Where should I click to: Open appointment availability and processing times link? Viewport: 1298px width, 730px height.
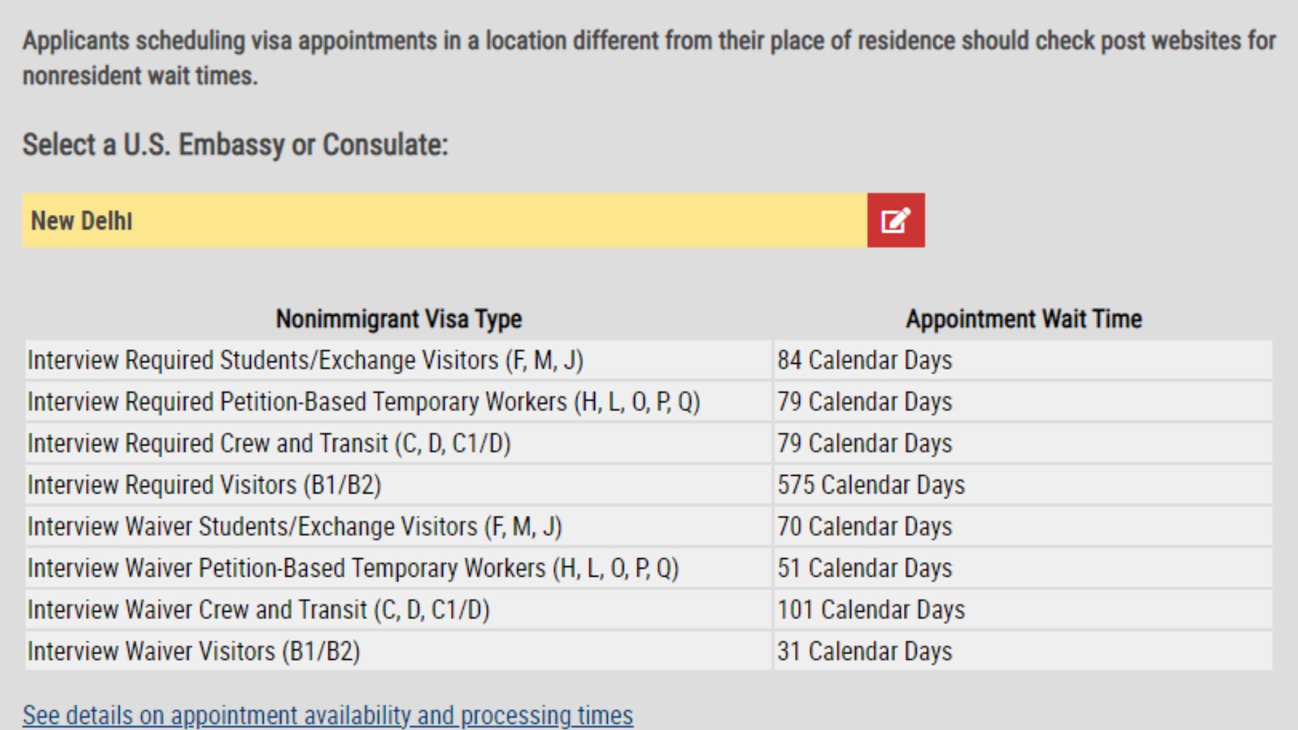point(328,715)
